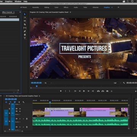
Task: Click Go to Out point
Action: (x=93, y=91)
